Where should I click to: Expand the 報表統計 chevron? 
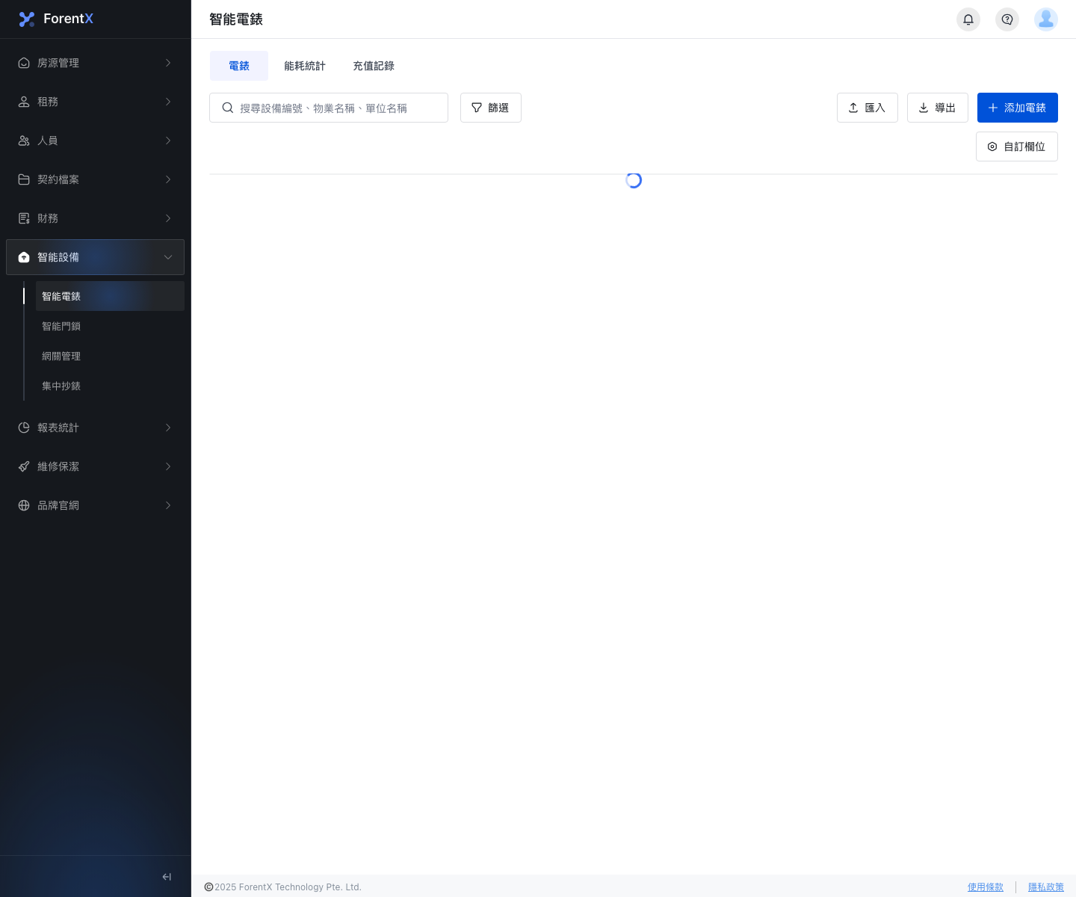click(168, 428)
